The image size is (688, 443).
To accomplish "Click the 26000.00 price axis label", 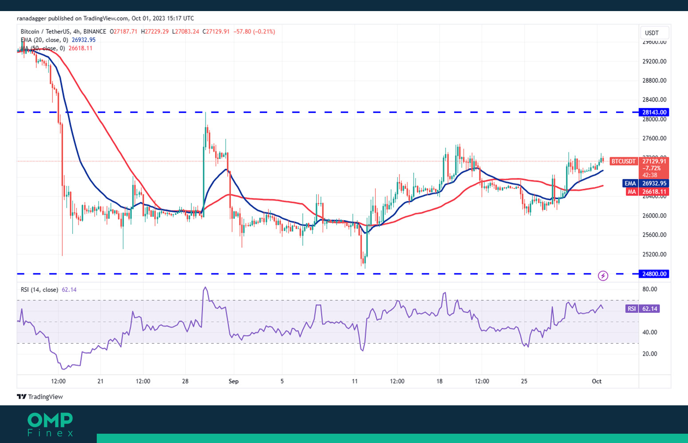I will 654,216.
